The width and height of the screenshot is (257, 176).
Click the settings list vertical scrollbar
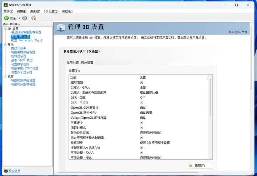(x=210, y=97)
